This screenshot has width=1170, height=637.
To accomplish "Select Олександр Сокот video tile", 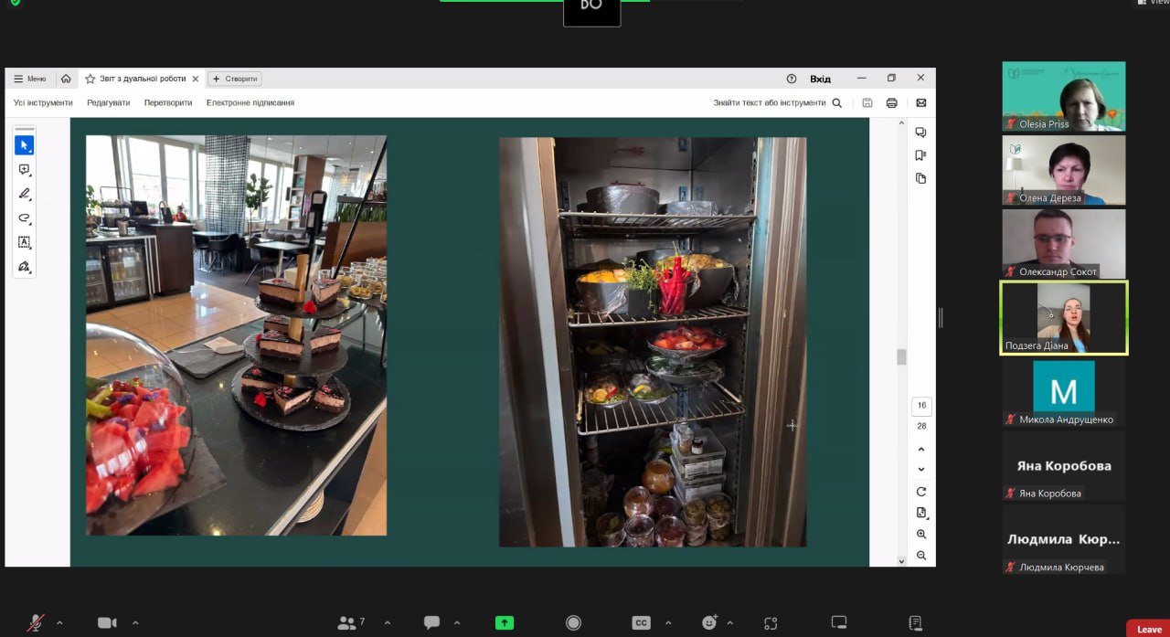I will (1064, 244).
